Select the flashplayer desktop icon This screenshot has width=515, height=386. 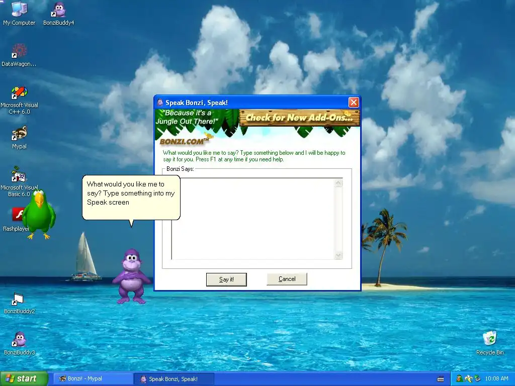(17, 220)
